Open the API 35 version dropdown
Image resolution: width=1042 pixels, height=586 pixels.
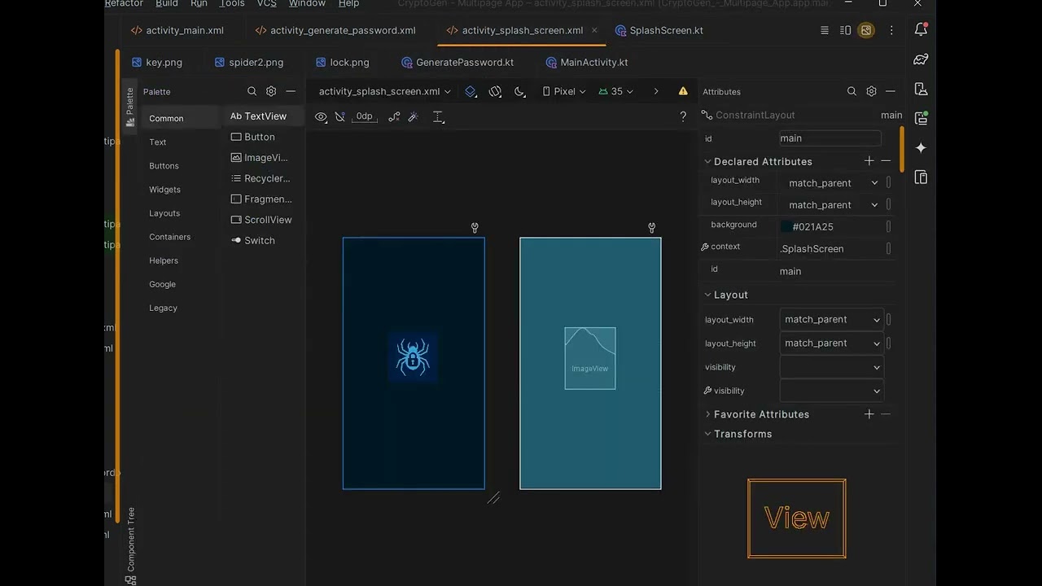(x=615, y=91)
